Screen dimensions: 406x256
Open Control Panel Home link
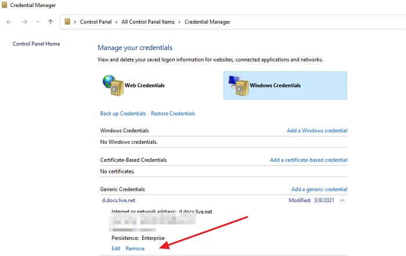(36, 44)
